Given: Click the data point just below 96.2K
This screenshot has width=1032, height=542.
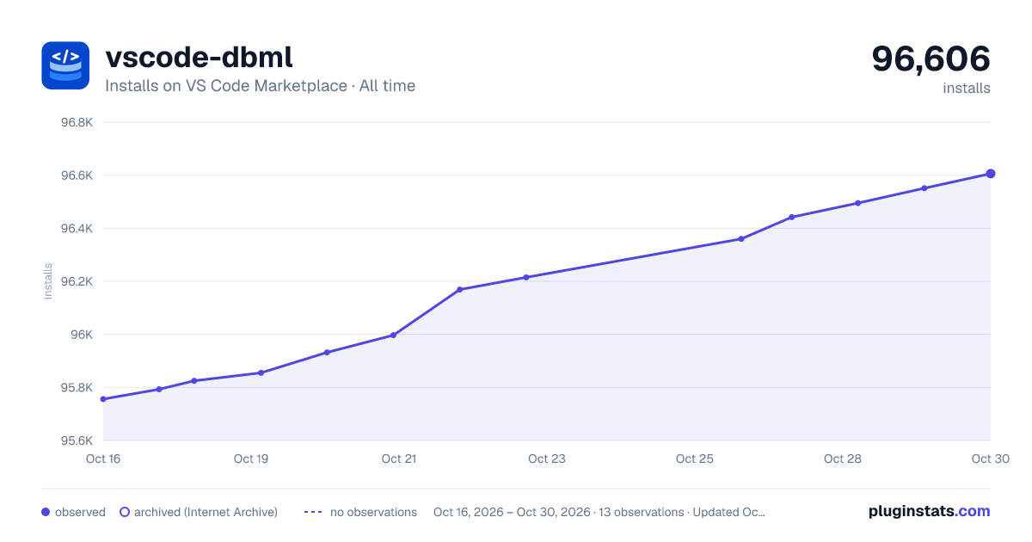Looking at the screenshot, I should tap(459, 289).
